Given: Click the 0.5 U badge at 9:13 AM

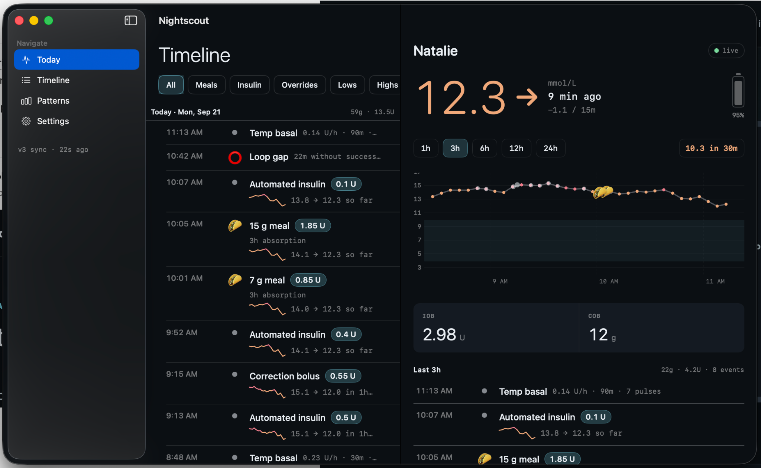Looking at the screenshot, I should [346, 417].
